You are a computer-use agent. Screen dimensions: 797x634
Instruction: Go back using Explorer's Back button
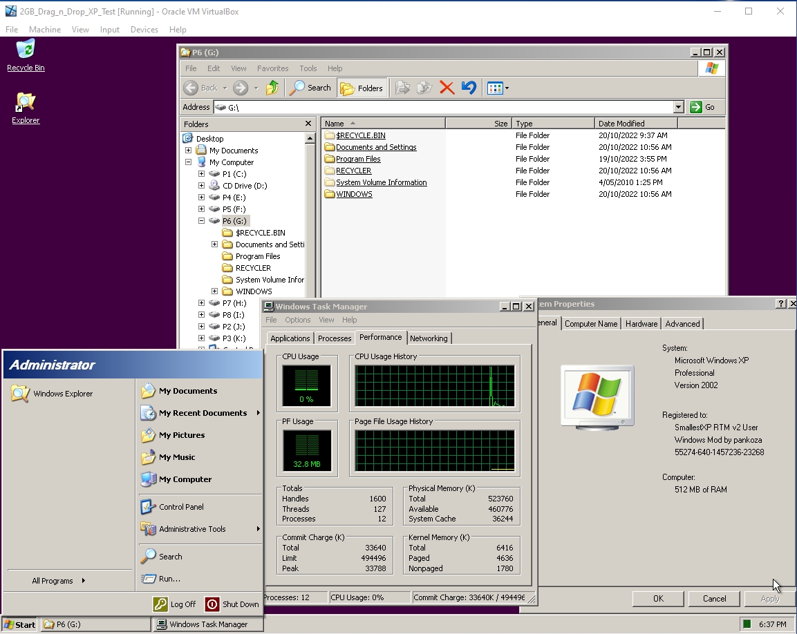(200, 88)
